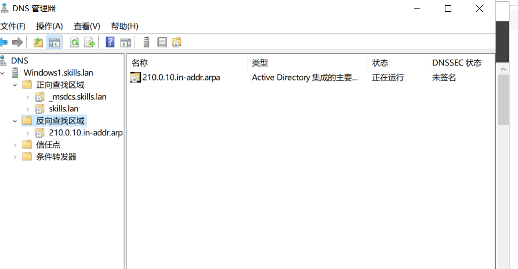Click the Forward arrow in the toolbar

pyautogui.click(x=18, y=42)
